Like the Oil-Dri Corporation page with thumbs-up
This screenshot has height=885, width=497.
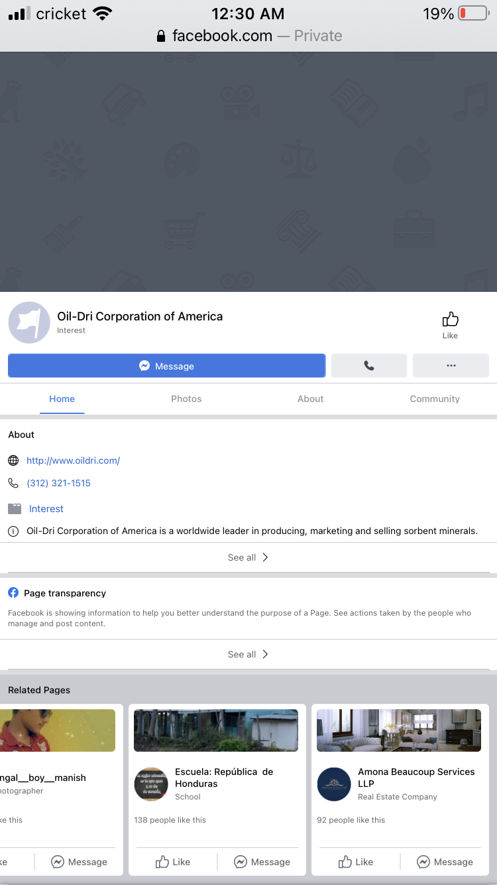coord(450,324)
